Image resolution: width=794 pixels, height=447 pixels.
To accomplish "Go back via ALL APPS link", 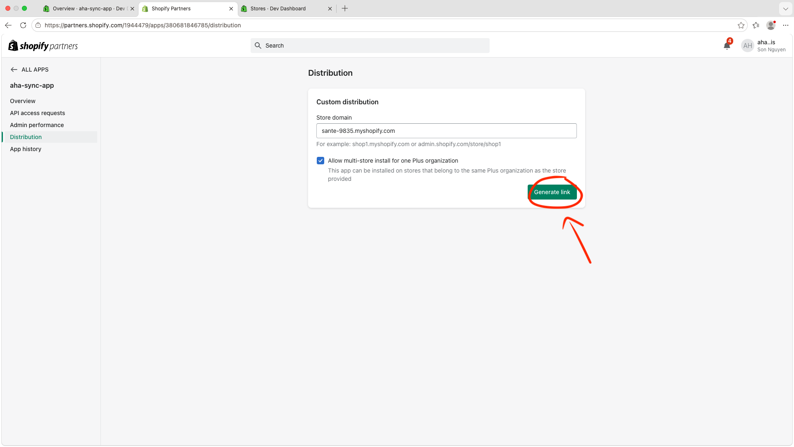I will (29, 70).
